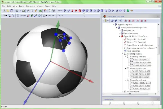Image resolution: width=163 pixels, height=109 pixels.
Task: Open the Create menu
Action: click(40, 6)
